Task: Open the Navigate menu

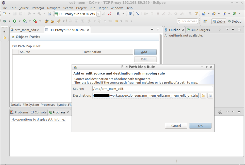Action: tap(54, 8)
